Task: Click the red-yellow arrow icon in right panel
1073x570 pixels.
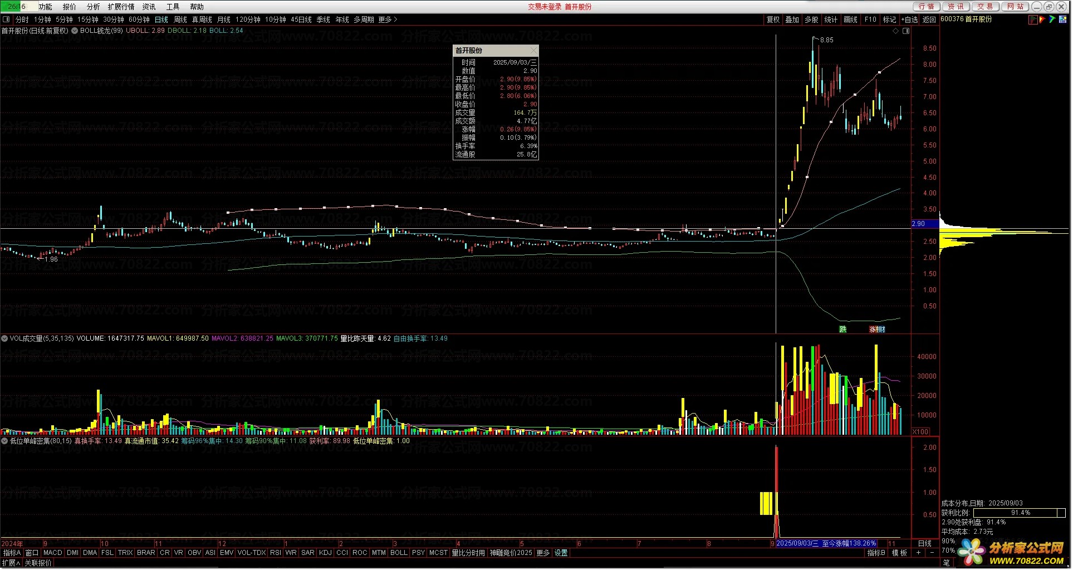Action: tap(1043, 19)
